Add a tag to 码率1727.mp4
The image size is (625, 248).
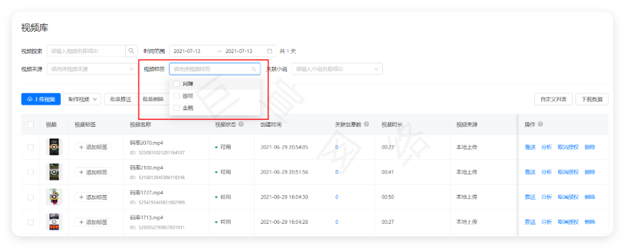point(94,197)
